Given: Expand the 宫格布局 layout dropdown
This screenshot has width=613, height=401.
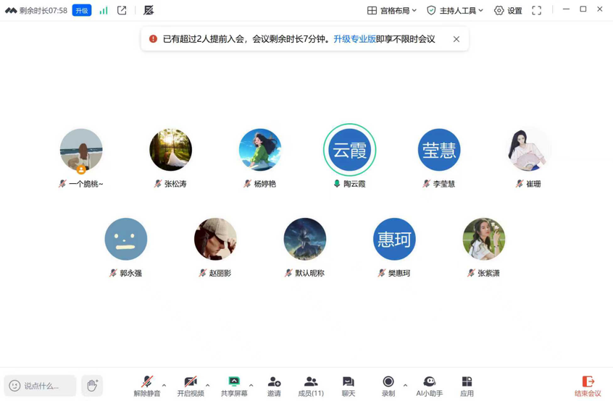Looking at the screenshot, I should (x=392, y=10).
